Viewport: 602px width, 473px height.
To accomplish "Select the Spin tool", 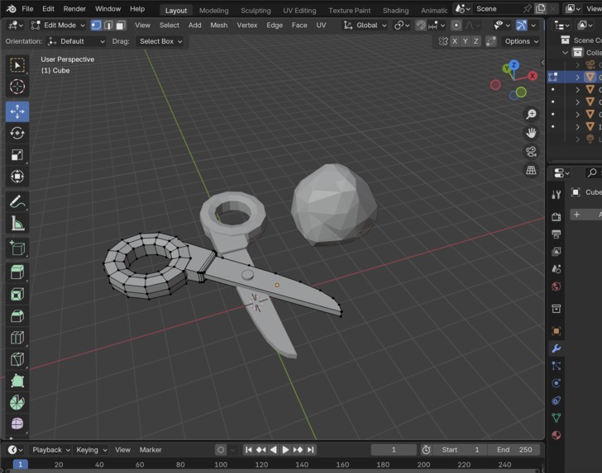I will point(17,403).
